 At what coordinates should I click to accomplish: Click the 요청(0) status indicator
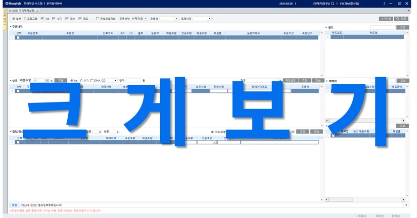(x=380, y=216)
